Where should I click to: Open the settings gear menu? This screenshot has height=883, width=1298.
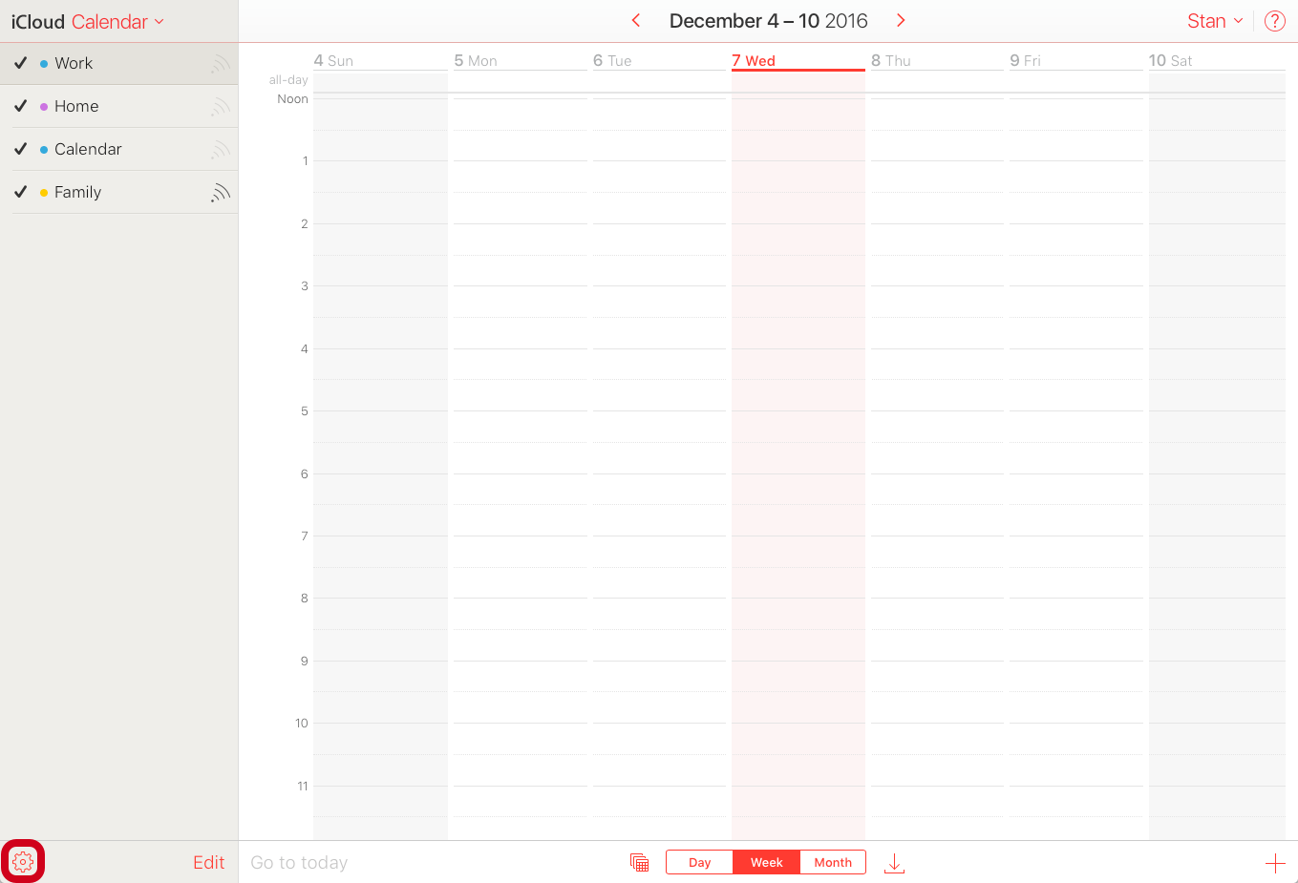pos(23,861)
